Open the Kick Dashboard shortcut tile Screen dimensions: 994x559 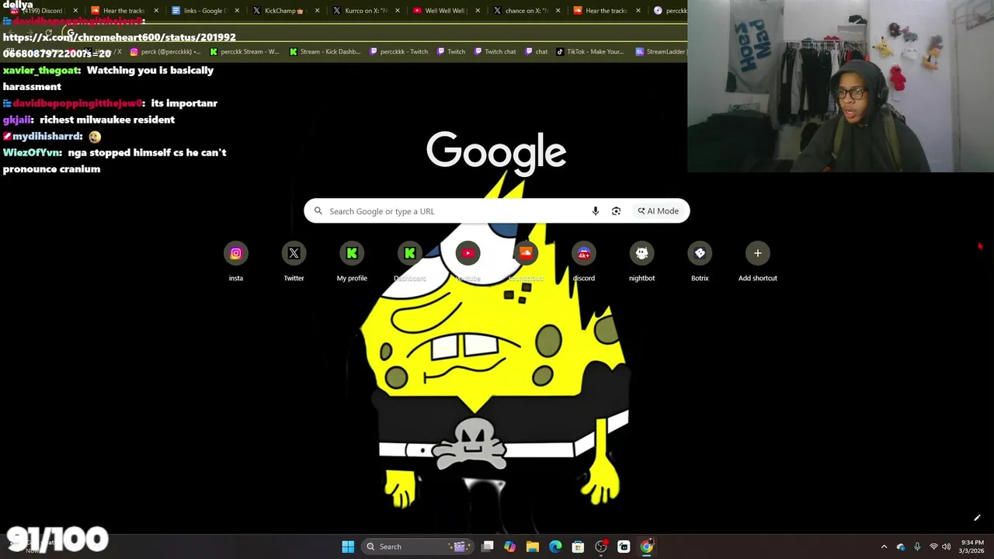410,262
